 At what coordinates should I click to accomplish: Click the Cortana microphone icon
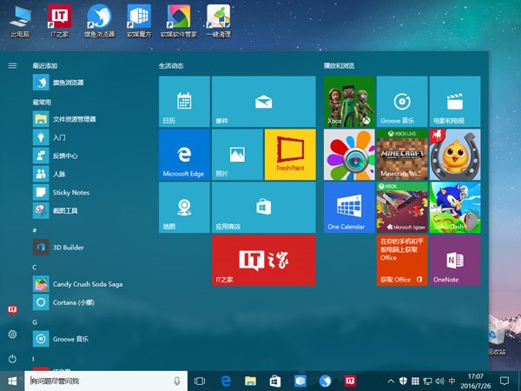(177, 381)
